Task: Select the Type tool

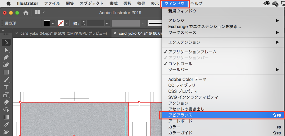Action: tap(6, 87)
